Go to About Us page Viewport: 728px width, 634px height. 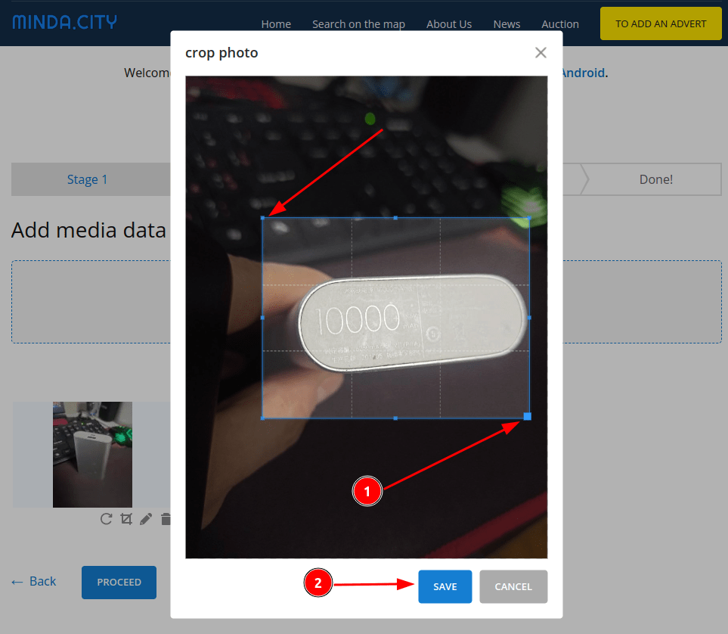pos(449,24)
